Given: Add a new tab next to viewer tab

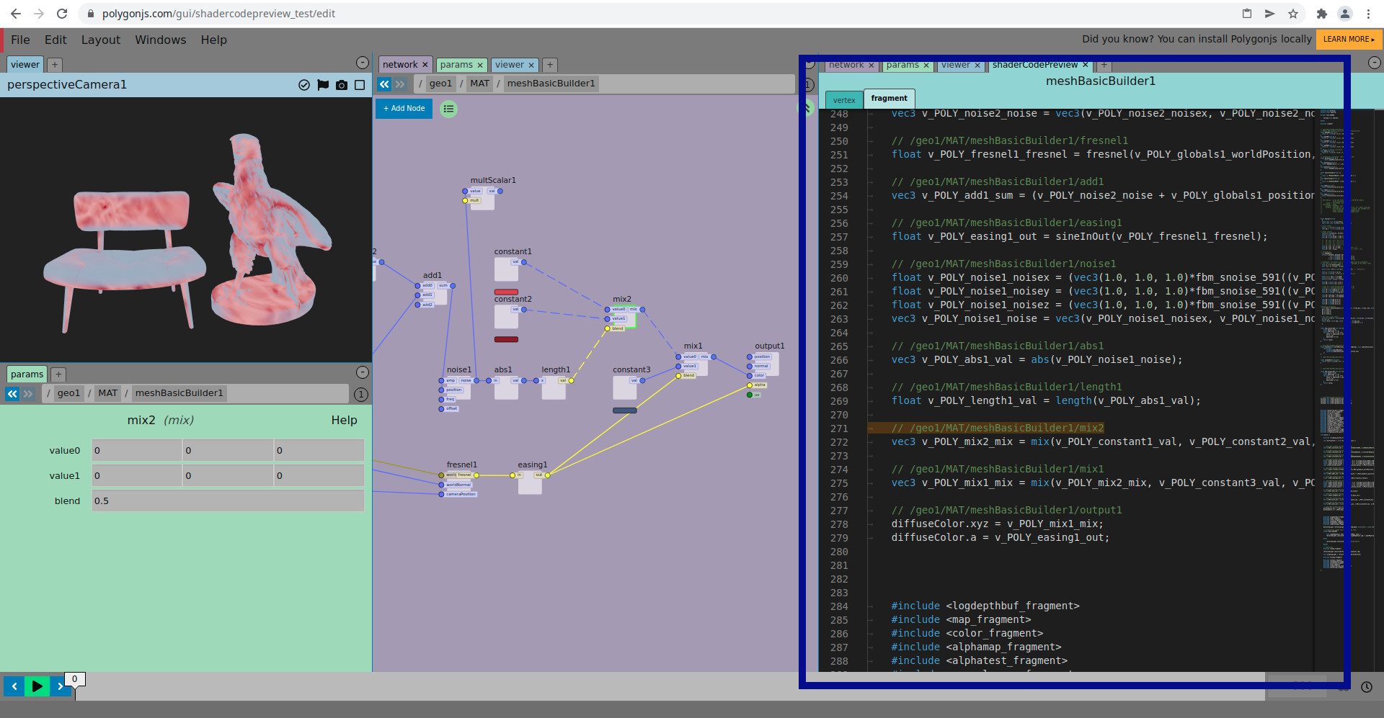Looking at the screenshot, I should [55, 65].
